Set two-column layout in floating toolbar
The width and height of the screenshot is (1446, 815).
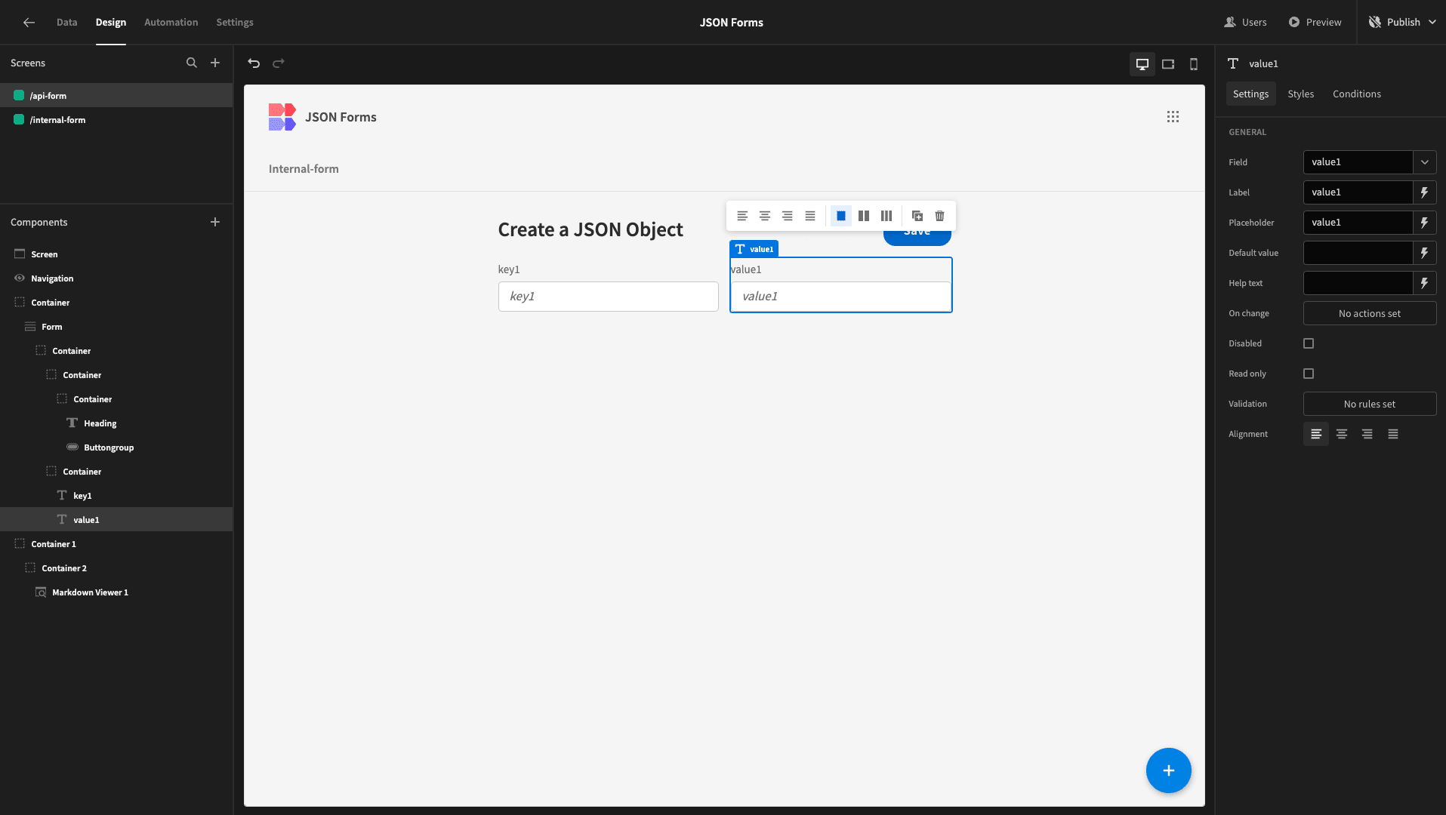pyautogui.click(x=864, y=216)
